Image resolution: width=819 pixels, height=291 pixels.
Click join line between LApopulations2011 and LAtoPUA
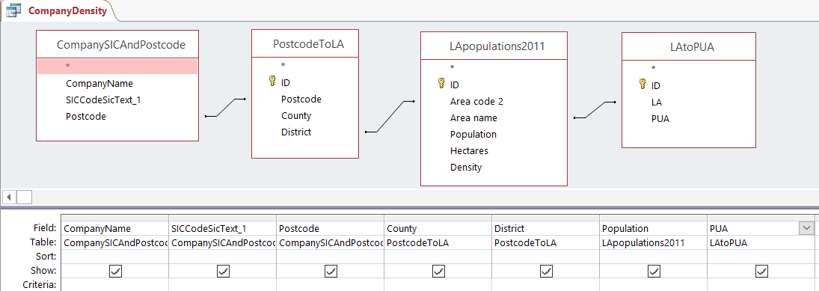(595, 110)
